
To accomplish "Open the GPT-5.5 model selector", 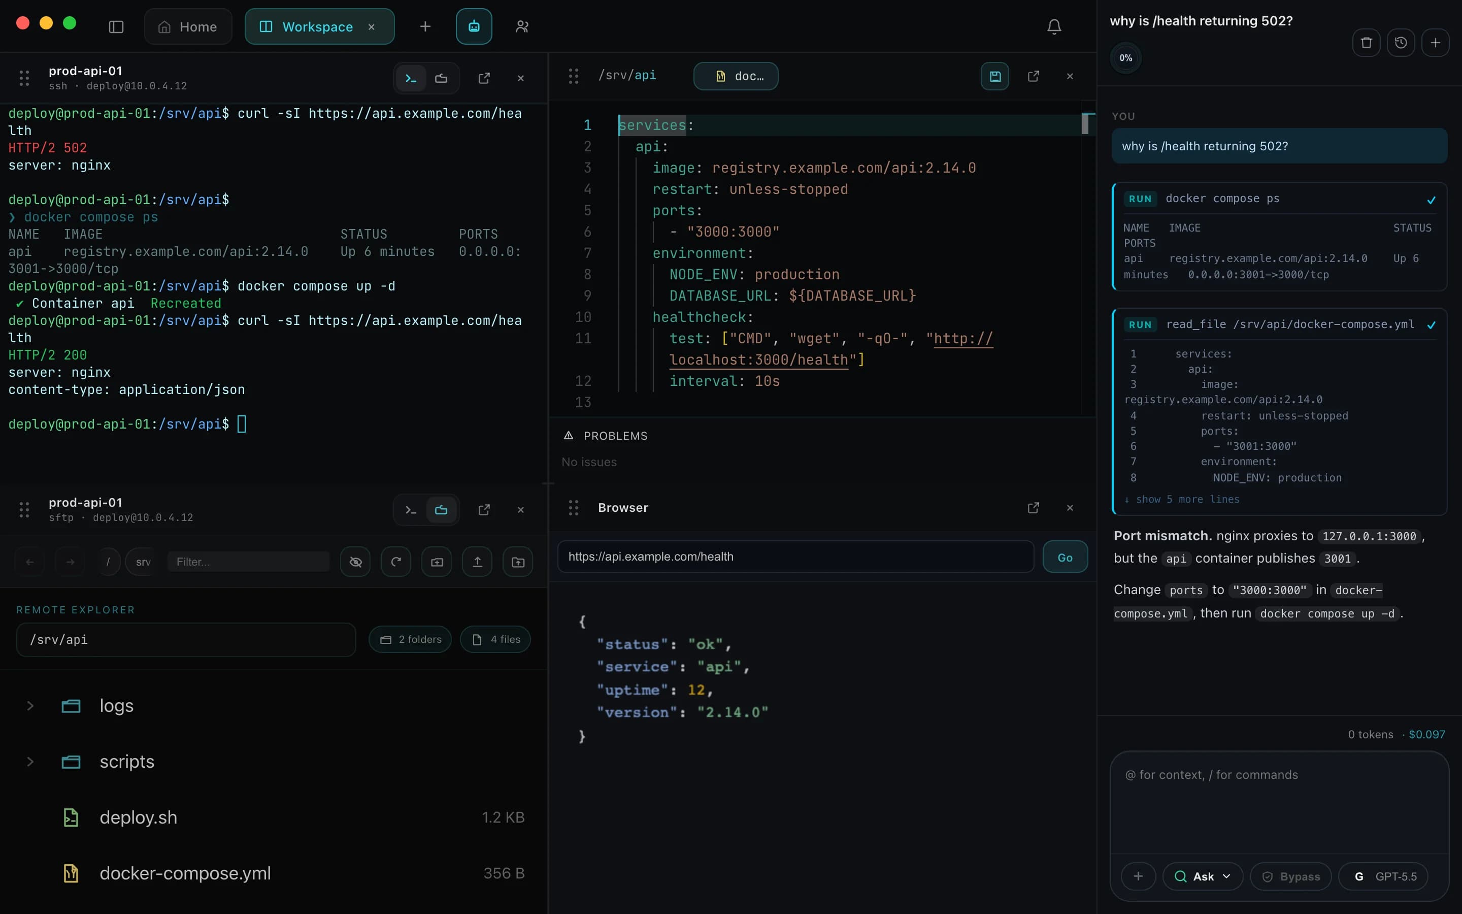I will click(1383, 876).
